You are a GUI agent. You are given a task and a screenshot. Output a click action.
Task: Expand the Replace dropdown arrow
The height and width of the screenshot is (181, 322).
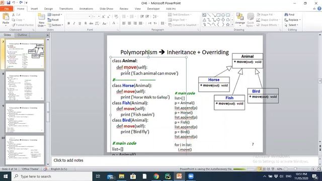click(300, 20)
